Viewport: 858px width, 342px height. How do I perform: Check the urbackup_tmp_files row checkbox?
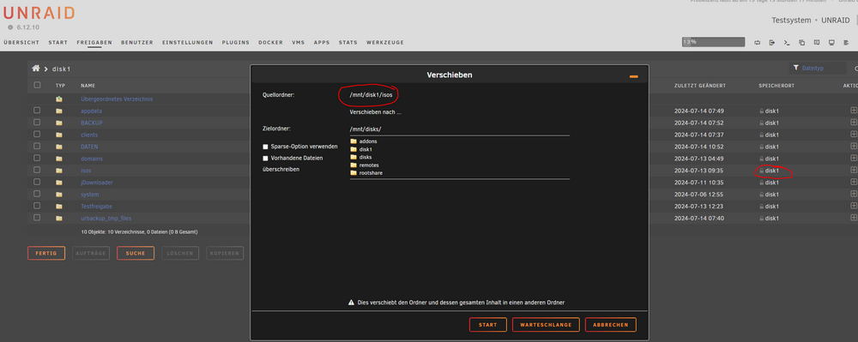click(x=37, y=218)
